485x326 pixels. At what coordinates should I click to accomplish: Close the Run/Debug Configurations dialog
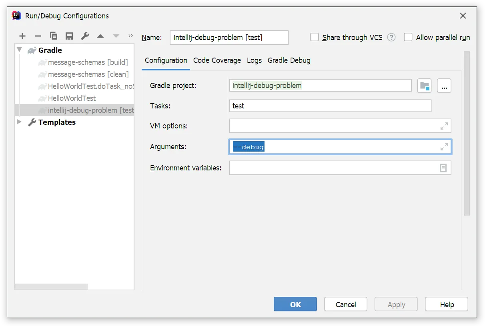pos(463,16)
